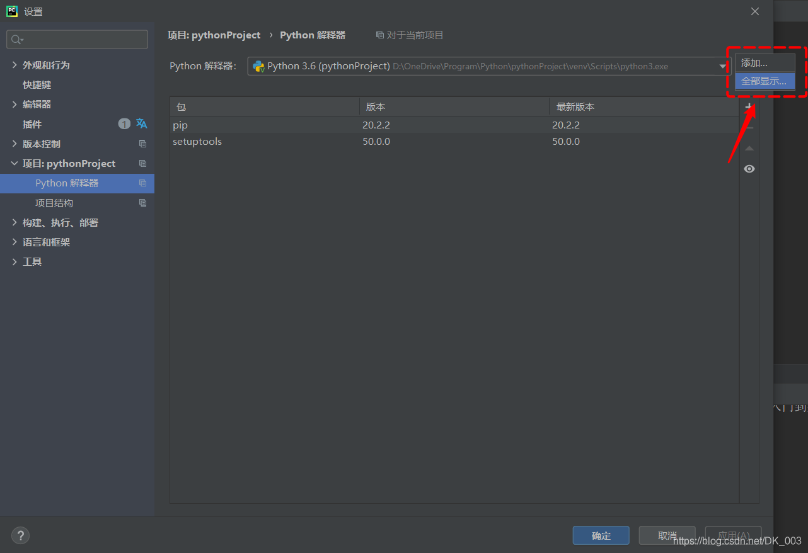Click the 确定 button

[601, 535]
